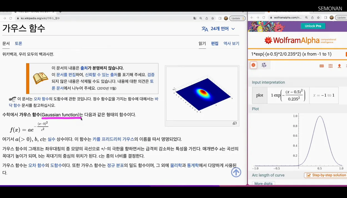Click the share icon in WolframAlpha address bar
This screenshot has width=347, height=198.
pos(312,17)
